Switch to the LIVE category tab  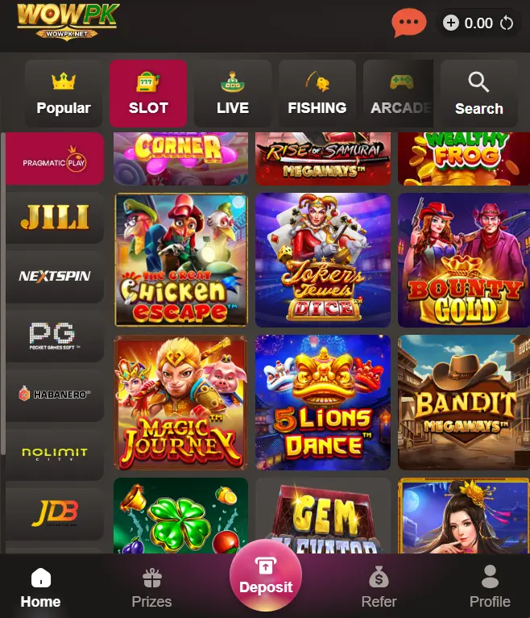[233, 94]
